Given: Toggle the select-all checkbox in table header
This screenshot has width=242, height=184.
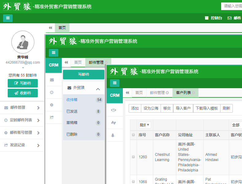Looking at the screenshot, I should pyautogui.click(x=133, y=135).
